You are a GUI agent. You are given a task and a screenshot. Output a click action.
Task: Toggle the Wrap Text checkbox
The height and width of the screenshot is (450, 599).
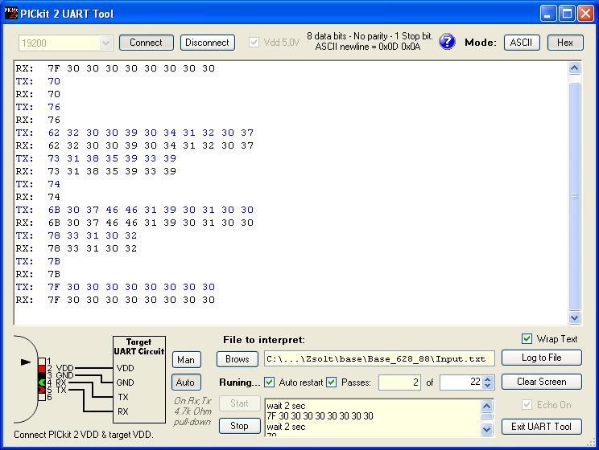pos(527,338)
